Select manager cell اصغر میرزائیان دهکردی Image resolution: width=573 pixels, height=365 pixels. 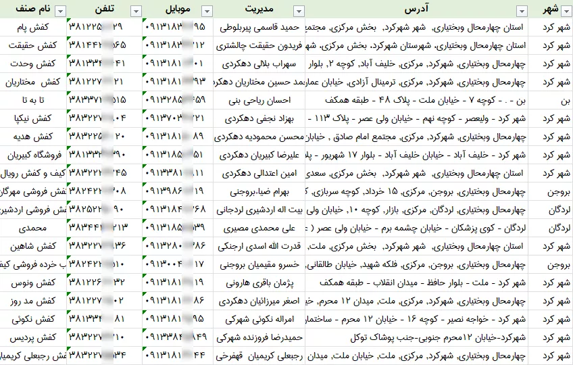[259, 301]
